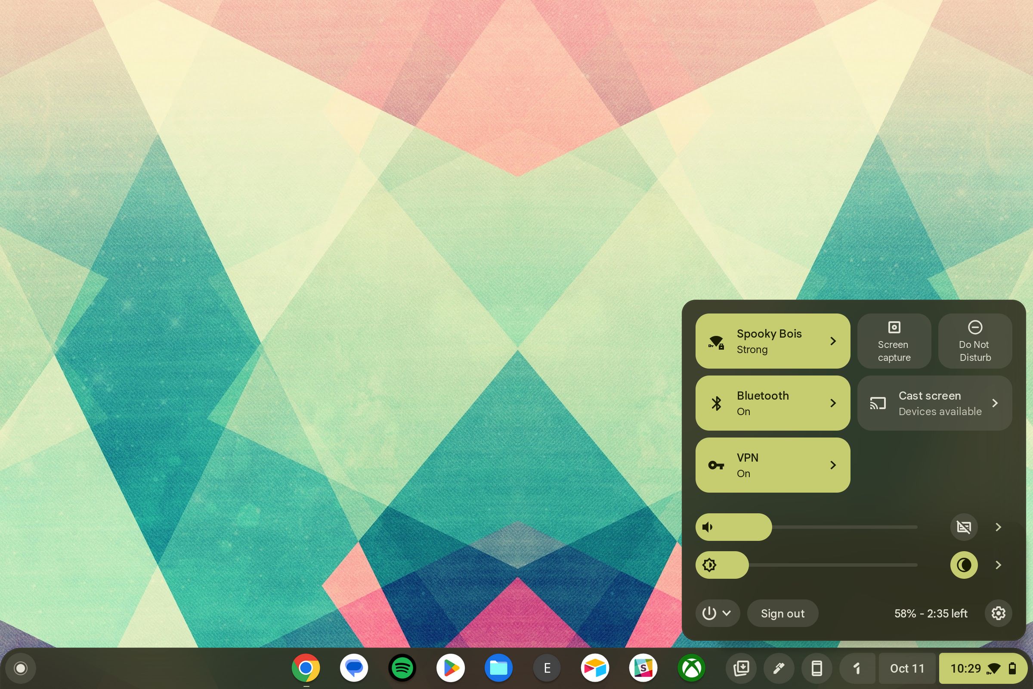Screen dimensions: 1033x689
Task: Open Screen capture tool
Action: point(894,341)
